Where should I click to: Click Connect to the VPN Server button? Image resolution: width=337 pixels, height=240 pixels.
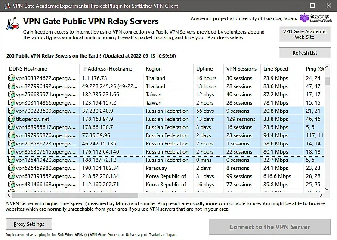click(x=269, y=227)
